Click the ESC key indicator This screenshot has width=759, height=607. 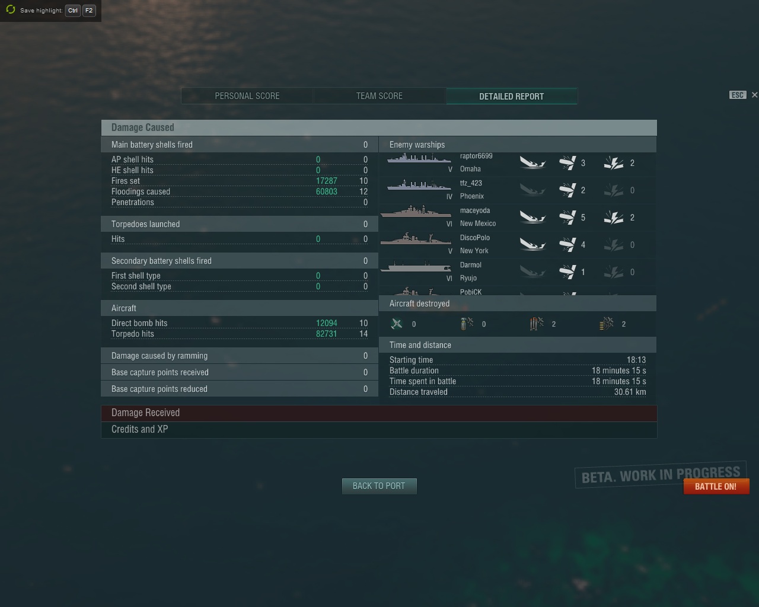coord(737,95)
